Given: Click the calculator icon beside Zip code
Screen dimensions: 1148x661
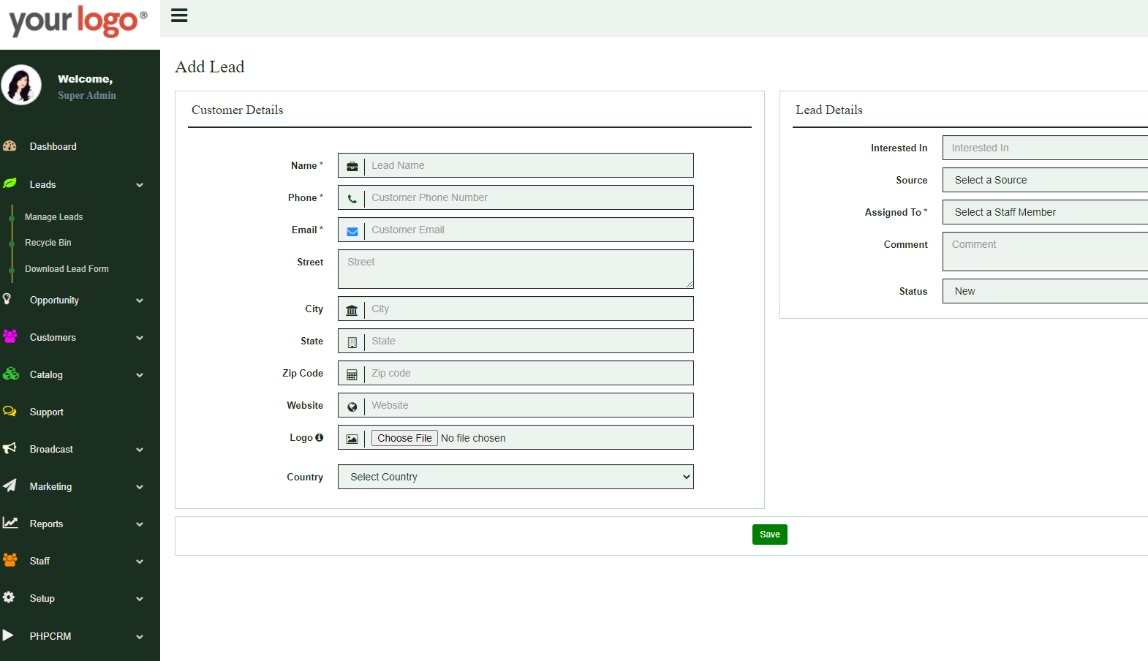Looking at the screenshot, I should point(352,374).
